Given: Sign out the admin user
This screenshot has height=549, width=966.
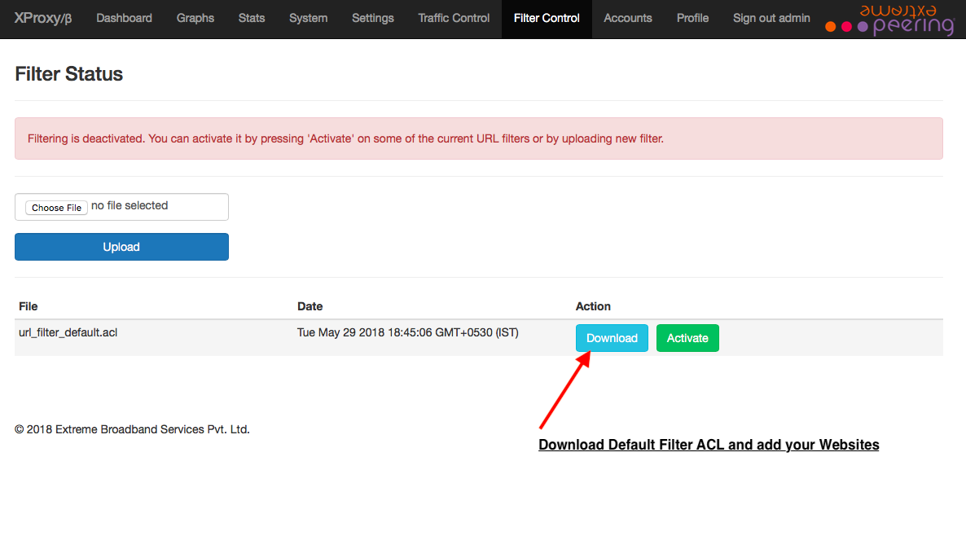Looking at the screenshot, I should [771, 18].
